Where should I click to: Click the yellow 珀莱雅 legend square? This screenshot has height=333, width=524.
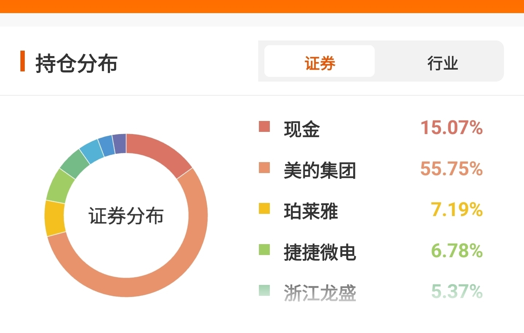pos(264,209)
